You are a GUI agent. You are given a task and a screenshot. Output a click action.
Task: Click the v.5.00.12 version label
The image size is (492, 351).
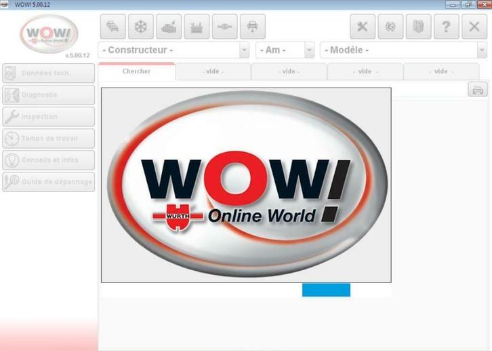pyautogui.click(x=77, y=56)
